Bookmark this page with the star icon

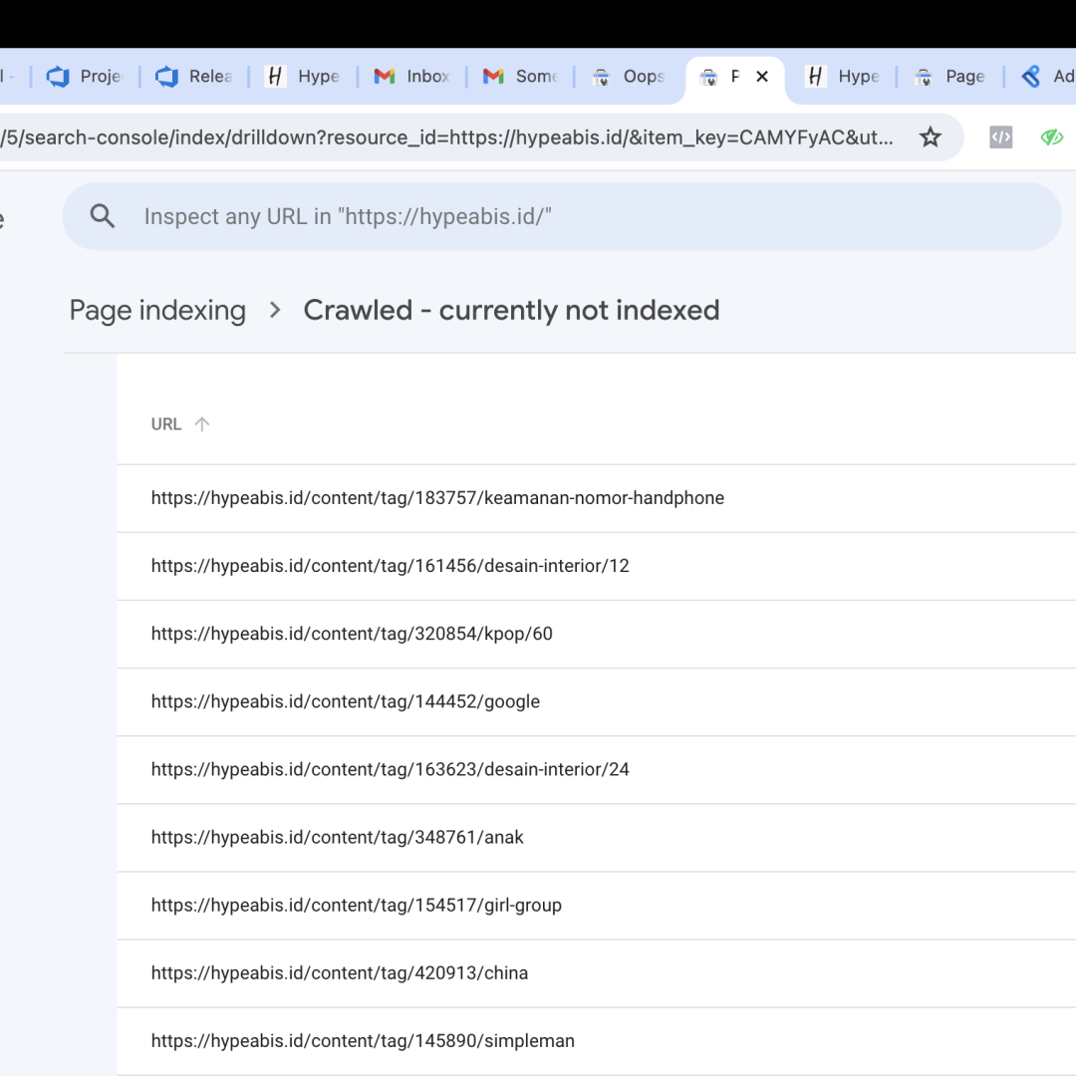tap(930, 137)
